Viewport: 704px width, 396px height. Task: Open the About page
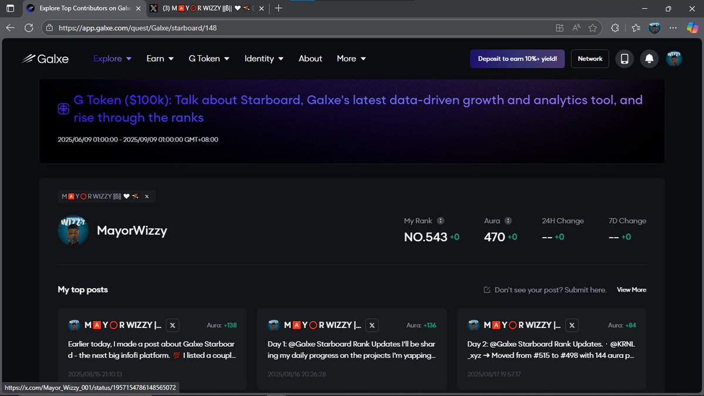(x=310, y=59)
